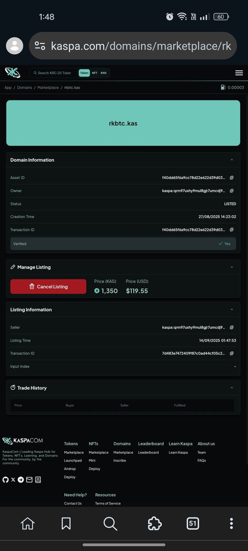Click the 1,350 KAS price
Screen dimensions: 248x551
coord(106,291)
